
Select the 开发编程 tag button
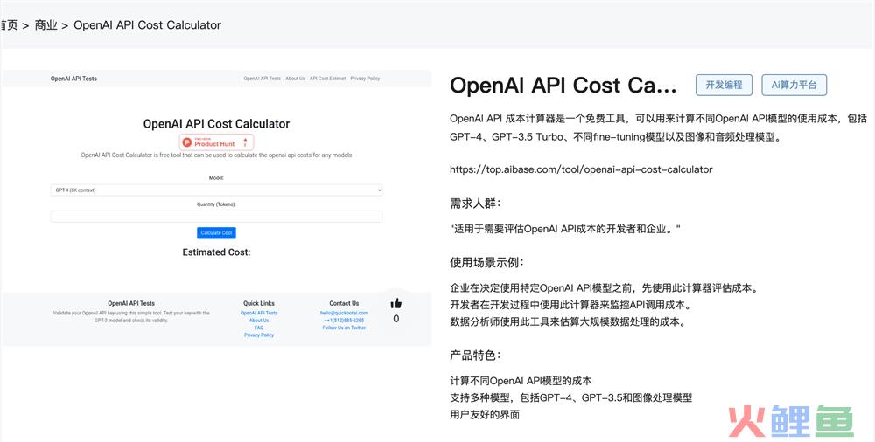coord(724,85)
